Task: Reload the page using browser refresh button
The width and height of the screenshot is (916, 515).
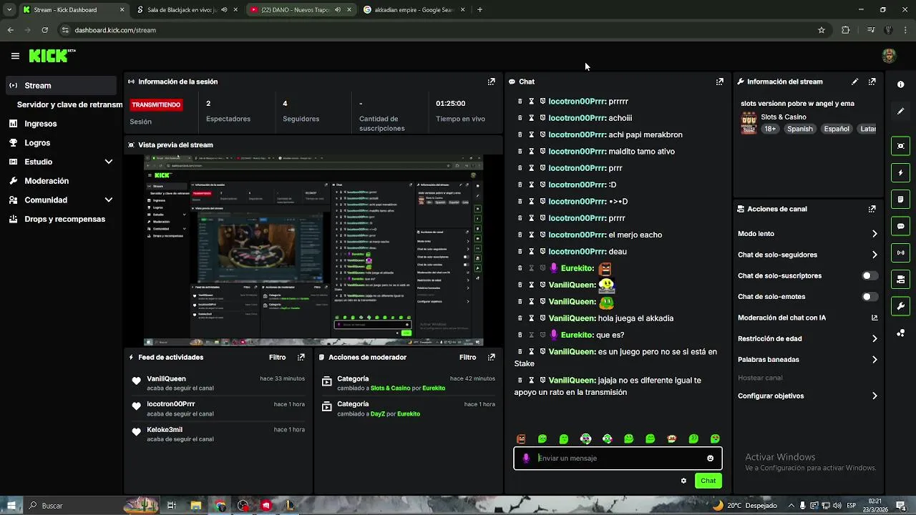Action: 44,30
